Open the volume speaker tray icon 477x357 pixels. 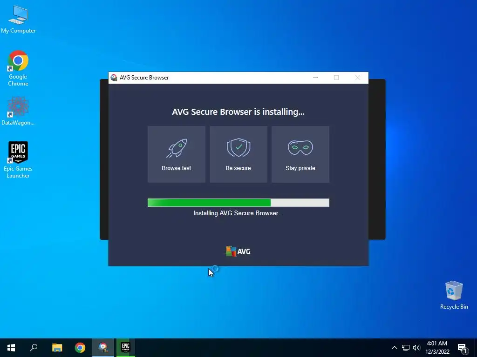[416, 348]
